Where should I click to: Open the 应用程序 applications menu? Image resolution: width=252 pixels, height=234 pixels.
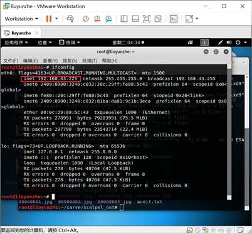pyautogui.click(x=16, y=43)
